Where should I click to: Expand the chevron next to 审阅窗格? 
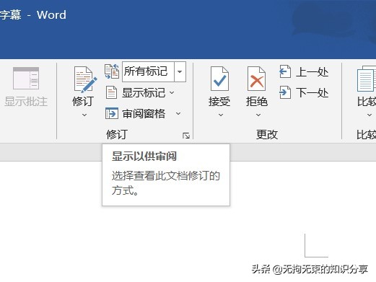click(178, 113)
